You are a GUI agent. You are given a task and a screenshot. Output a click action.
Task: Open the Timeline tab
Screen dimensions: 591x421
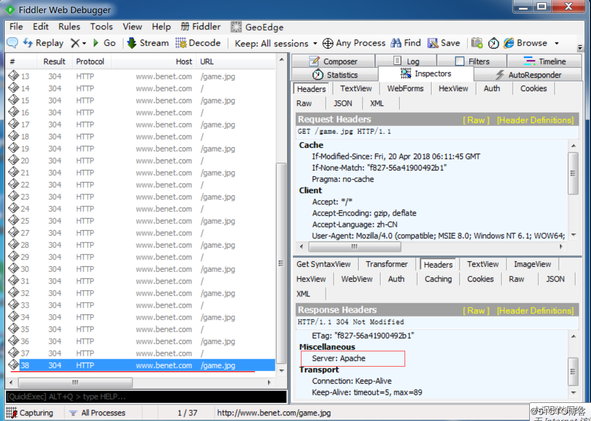pos(545,61)
